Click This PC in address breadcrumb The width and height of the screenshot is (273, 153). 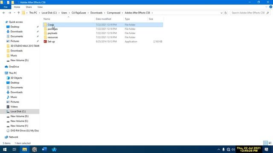33,13
